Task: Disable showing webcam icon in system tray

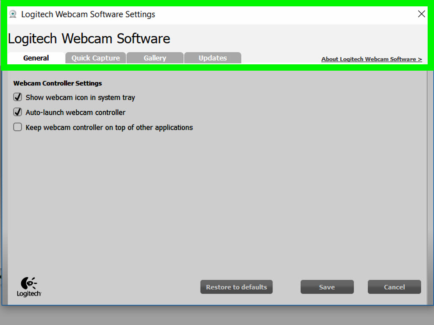Action: point(17,97)
